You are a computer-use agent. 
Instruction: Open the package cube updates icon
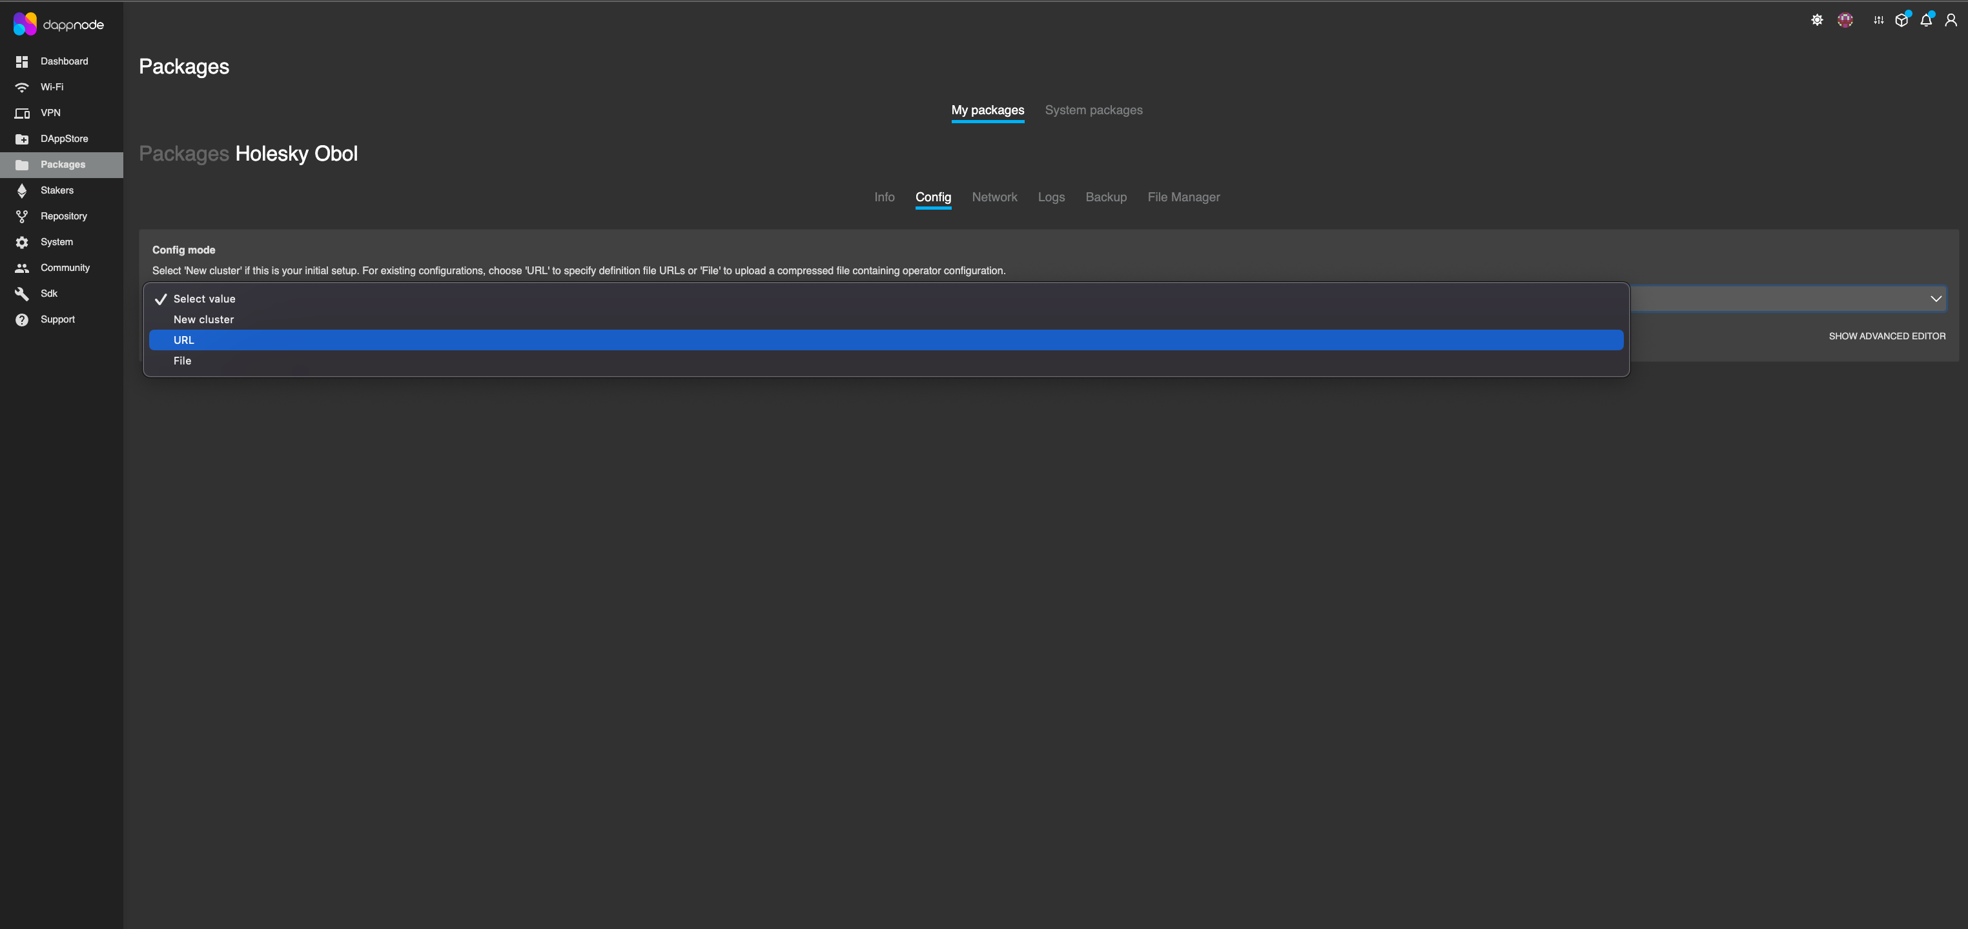click(1901, 21)
